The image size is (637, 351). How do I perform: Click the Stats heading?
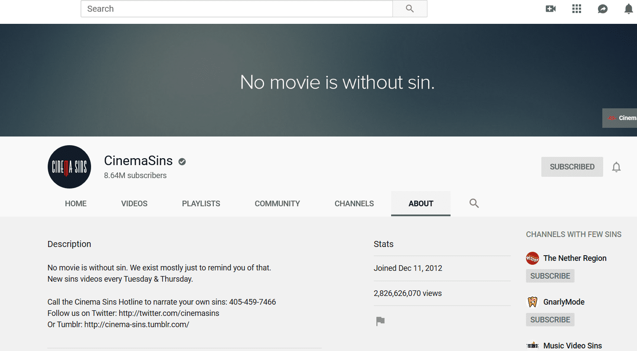click(x=384, y=244)
